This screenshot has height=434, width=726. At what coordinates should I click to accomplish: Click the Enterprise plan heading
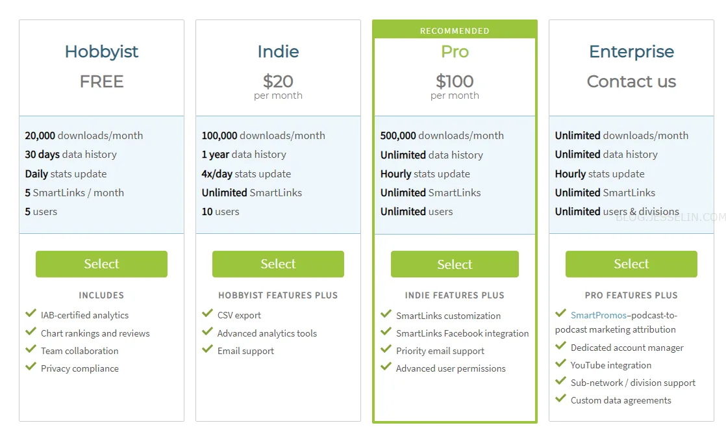631,51
